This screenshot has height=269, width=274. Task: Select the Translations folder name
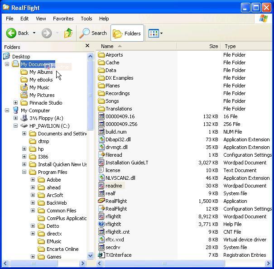click(119, 109)
